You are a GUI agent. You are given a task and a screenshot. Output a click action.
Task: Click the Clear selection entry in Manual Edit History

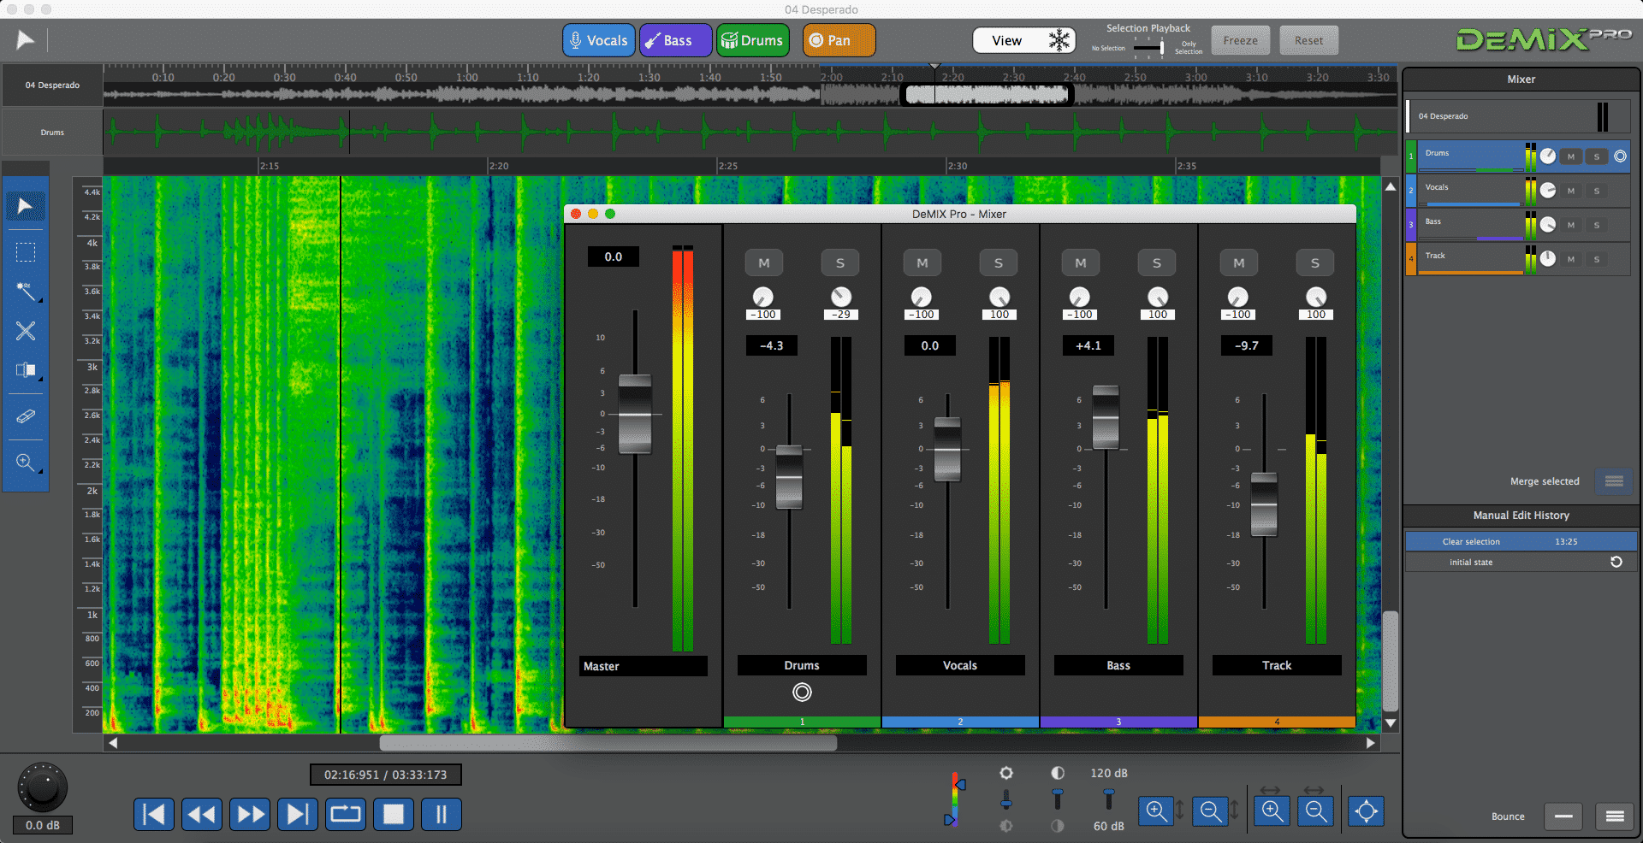(x=1520, y=541)
